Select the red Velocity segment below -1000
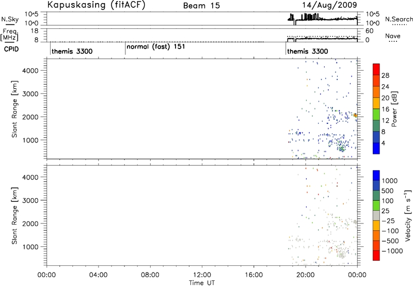This screenshot has height=286, width=413. tap(376, 256)
